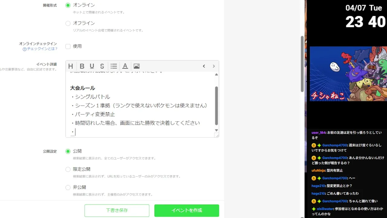Click the ・シーズン１準拠 rule line
The width and height of the screenshot is (387, 218).
(139, 106)
